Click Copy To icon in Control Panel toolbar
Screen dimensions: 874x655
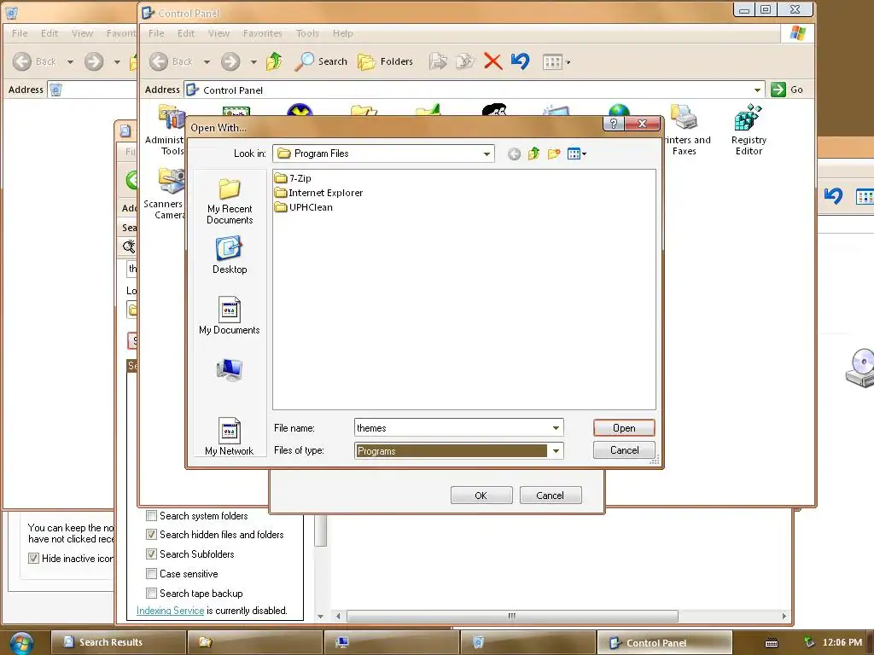pyautogui.click(x=465, y=61)
